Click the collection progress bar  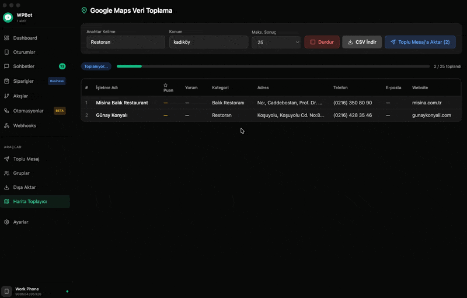tap(271, 66)
